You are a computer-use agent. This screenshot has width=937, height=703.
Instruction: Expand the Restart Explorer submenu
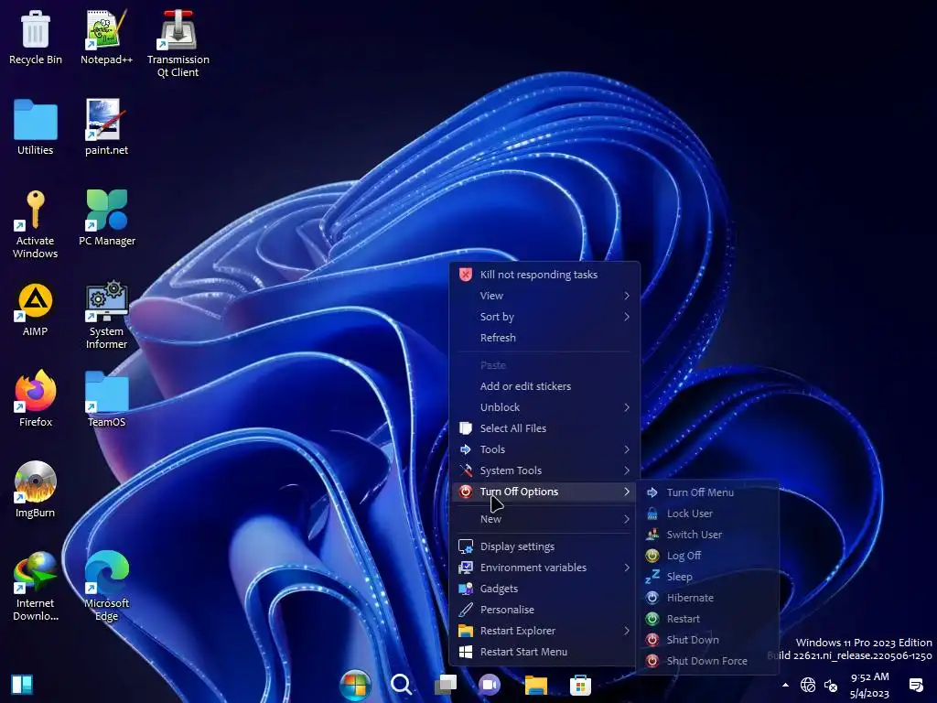pos(544,631)
